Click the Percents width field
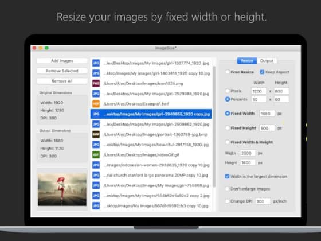This screenshot has height=241, width=321. [x=259, y=99]
